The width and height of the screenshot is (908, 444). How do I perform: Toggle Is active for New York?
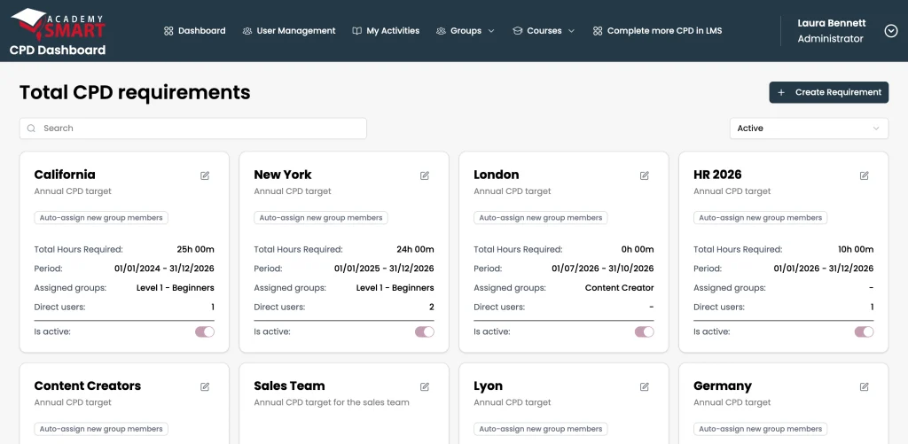tap(425, 331)
